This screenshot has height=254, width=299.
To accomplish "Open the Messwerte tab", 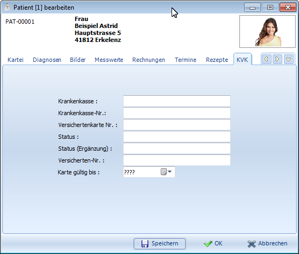I will coord(109,60).
